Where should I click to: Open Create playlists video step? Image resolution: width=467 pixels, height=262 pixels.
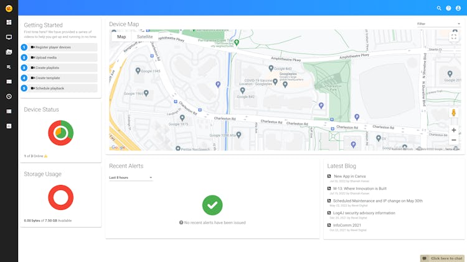[62, 68]
